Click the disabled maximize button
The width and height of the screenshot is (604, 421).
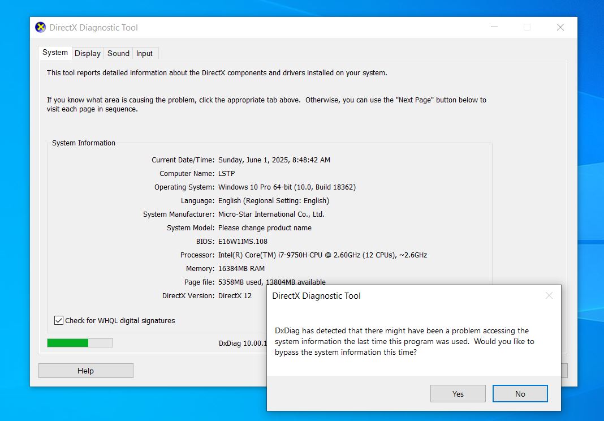(527, 27)
